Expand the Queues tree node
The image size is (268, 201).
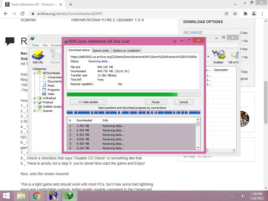click(x=35, y=111)
